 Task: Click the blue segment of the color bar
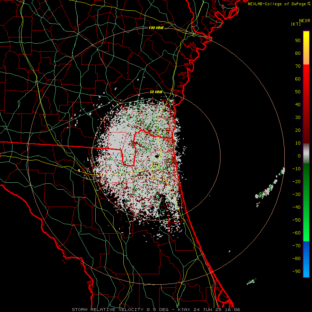point(306,259)
